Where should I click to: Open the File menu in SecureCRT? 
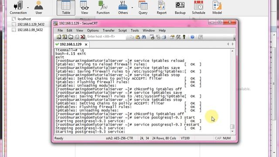(60, 31)
